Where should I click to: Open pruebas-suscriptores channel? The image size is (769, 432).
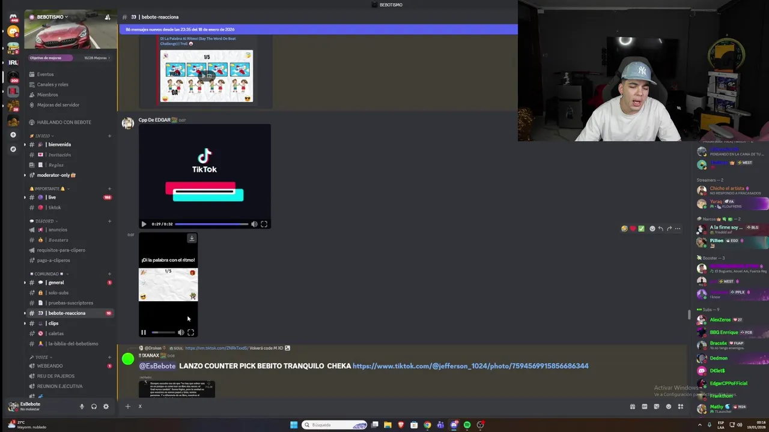click(x=70, y=303)
